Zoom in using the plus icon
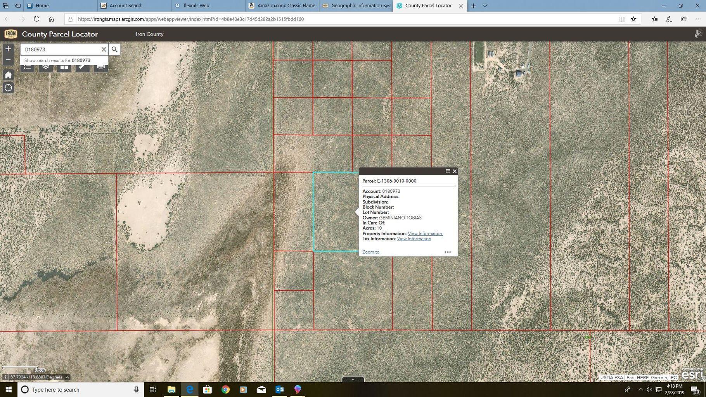Image resolution: width=706 pixels, height=397 pixels. (8, 49)
